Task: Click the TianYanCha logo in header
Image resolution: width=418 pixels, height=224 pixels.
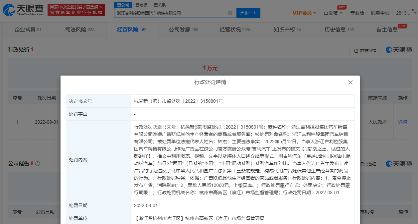Action: (23, 10)
